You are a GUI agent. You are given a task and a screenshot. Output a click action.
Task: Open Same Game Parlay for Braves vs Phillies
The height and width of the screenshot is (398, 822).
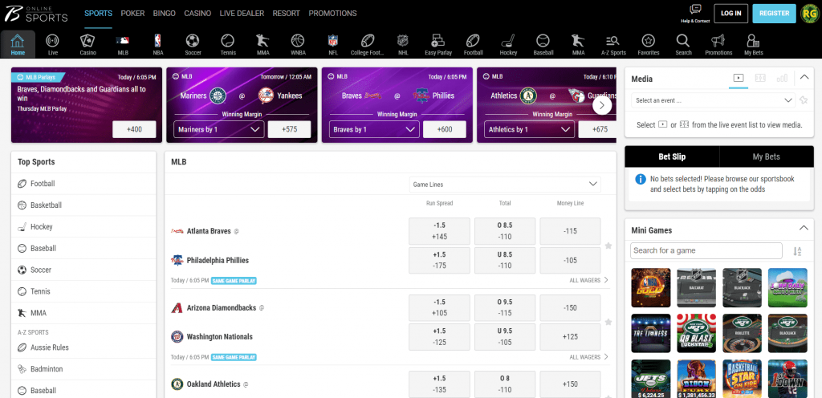point(234,281)
